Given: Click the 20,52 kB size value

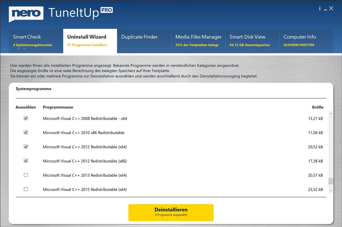Looking at the screenshot, I should tap(315, 147).
